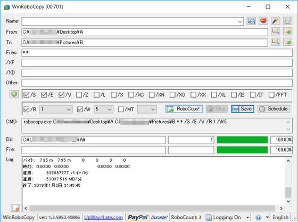
Task: Click the green plus icon beside options
Action: point(14,94)
